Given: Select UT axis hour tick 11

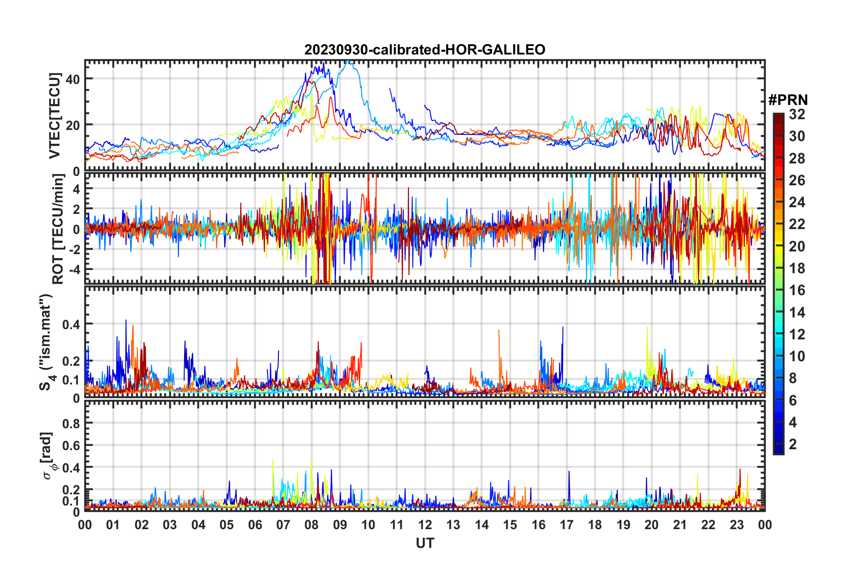Looking at the screenshot, I should click(397, 525).
